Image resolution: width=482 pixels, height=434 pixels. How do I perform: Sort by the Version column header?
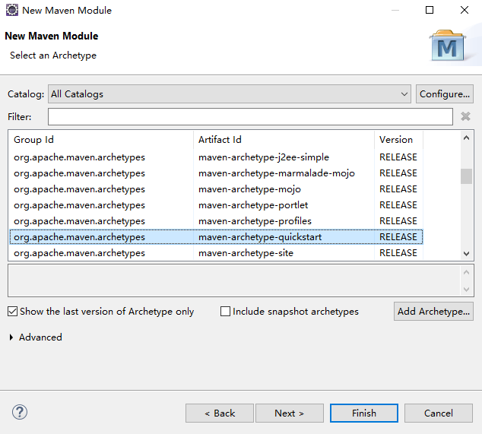pos(398,140)
